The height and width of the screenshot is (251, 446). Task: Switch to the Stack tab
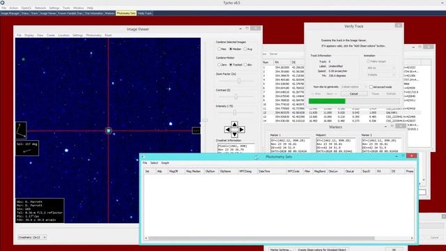point(34,13)
